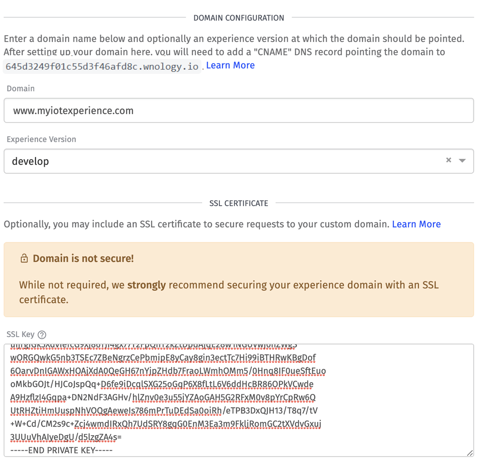Click the "develop" value in Experience Version
This screenshot has height=468, width=477.
tap(31, 161)
